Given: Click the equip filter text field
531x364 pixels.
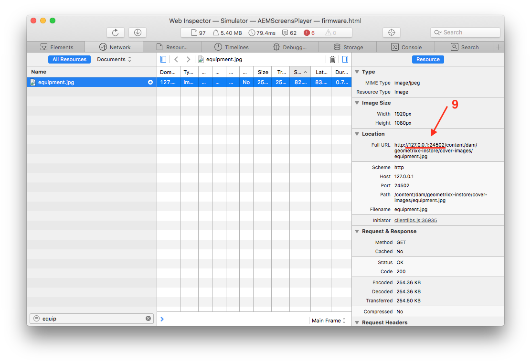Looking at the screenshot, I should 92,319.
